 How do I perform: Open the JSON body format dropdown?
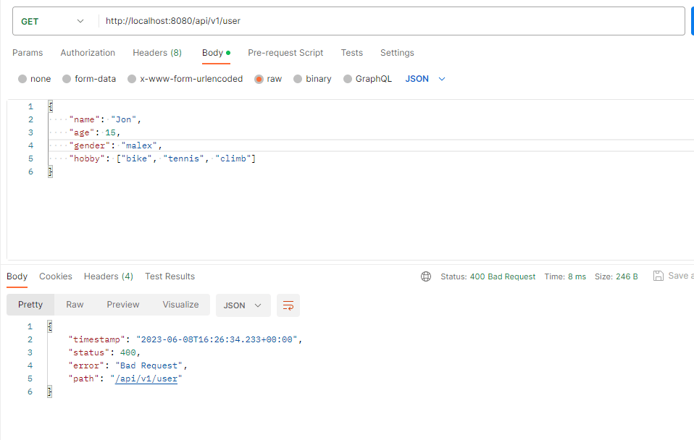(425, 78)
